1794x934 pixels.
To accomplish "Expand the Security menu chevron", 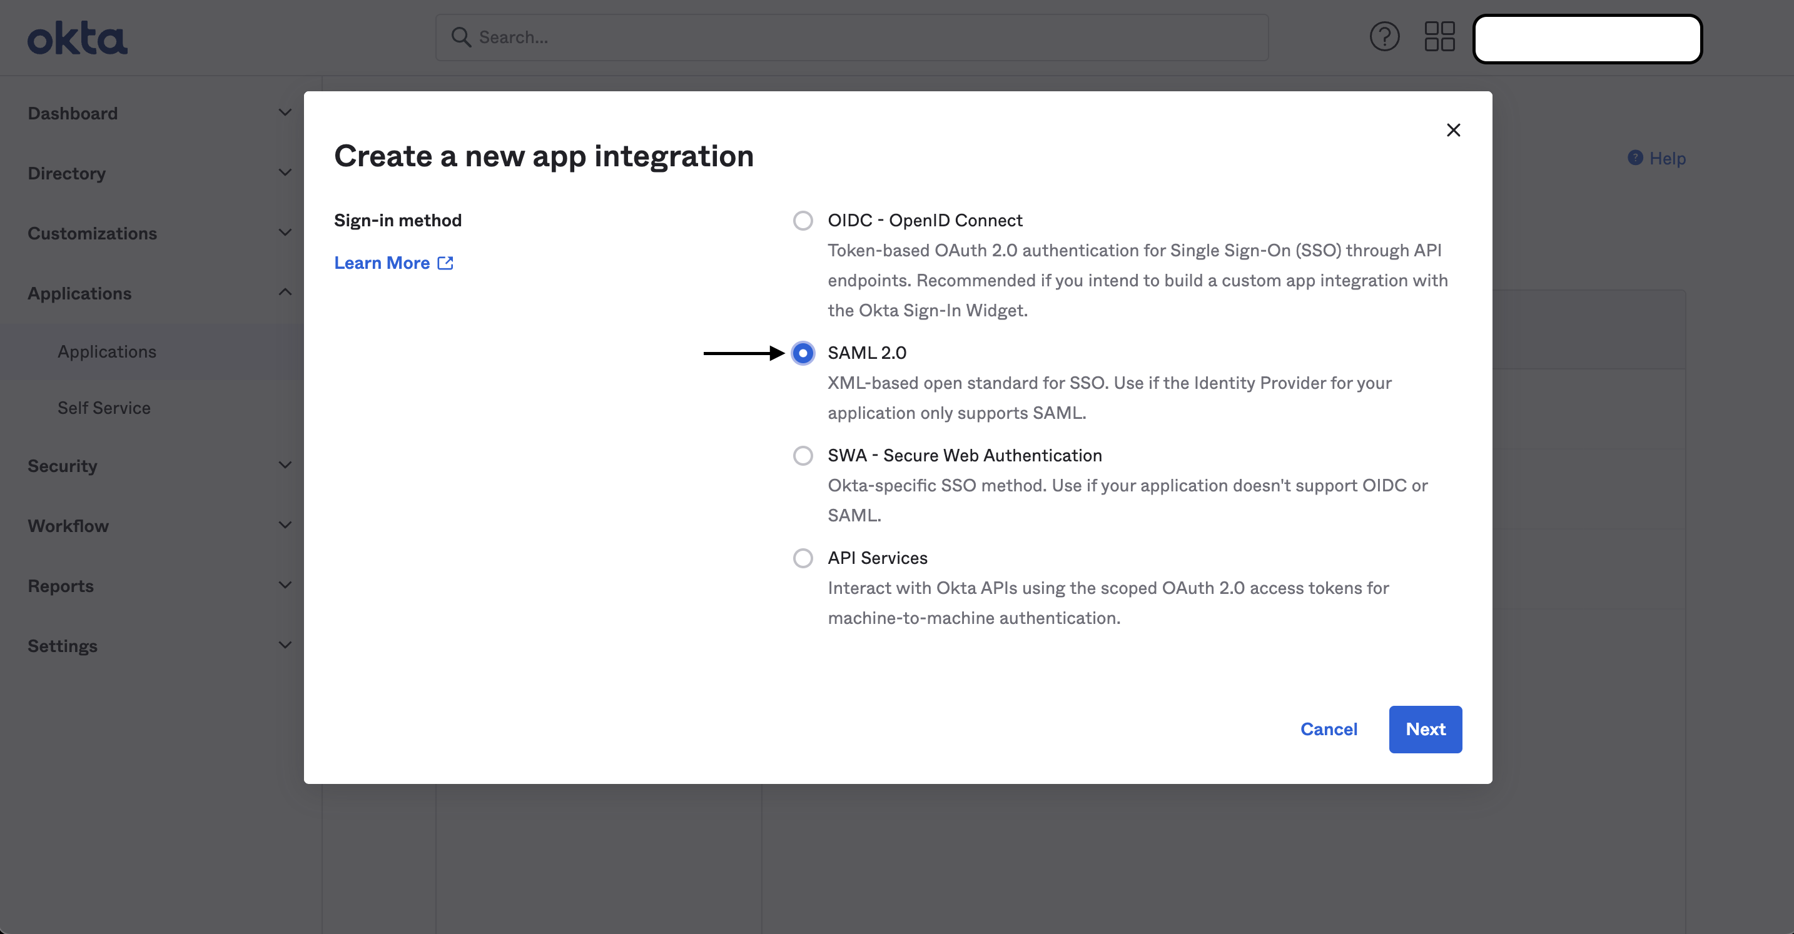I will [285, 465].
